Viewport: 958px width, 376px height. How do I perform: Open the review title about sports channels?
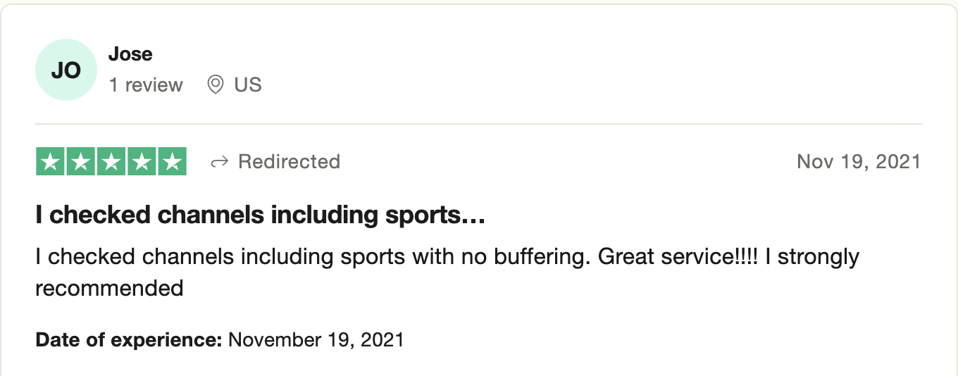261,215
